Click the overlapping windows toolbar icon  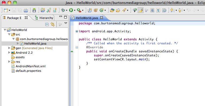point(164,10)
